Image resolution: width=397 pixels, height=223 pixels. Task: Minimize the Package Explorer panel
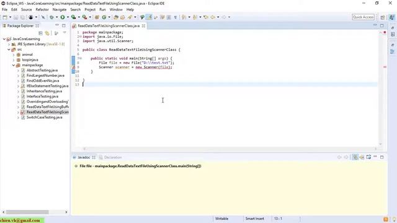57,25
